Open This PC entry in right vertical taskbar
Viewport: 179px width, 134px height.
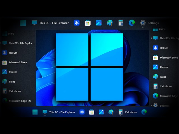click(166, 38)
